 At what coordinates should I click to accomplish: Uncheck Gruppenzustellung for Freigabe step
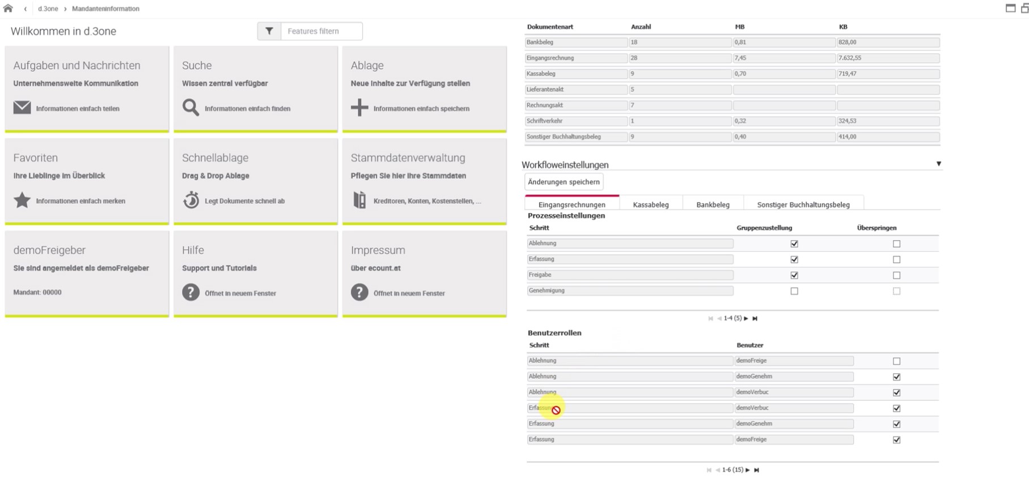[x=794, y=276]
